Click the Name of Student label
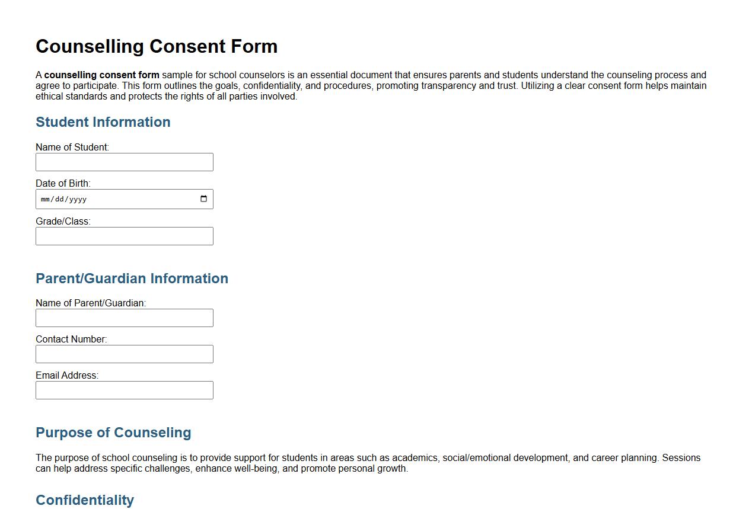The width and height of the screenshot is (749, 509). (72, 147)
